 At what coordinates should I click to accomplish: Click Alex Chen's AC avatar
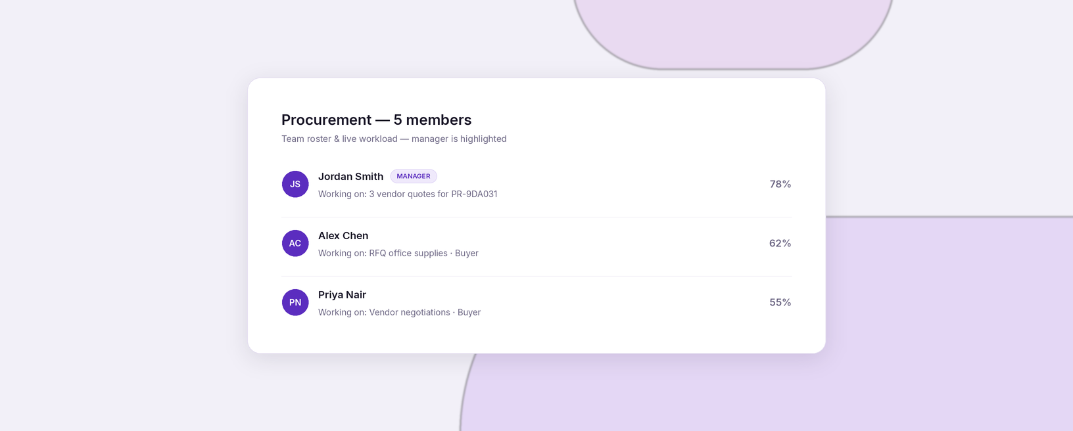coord(295,243)
